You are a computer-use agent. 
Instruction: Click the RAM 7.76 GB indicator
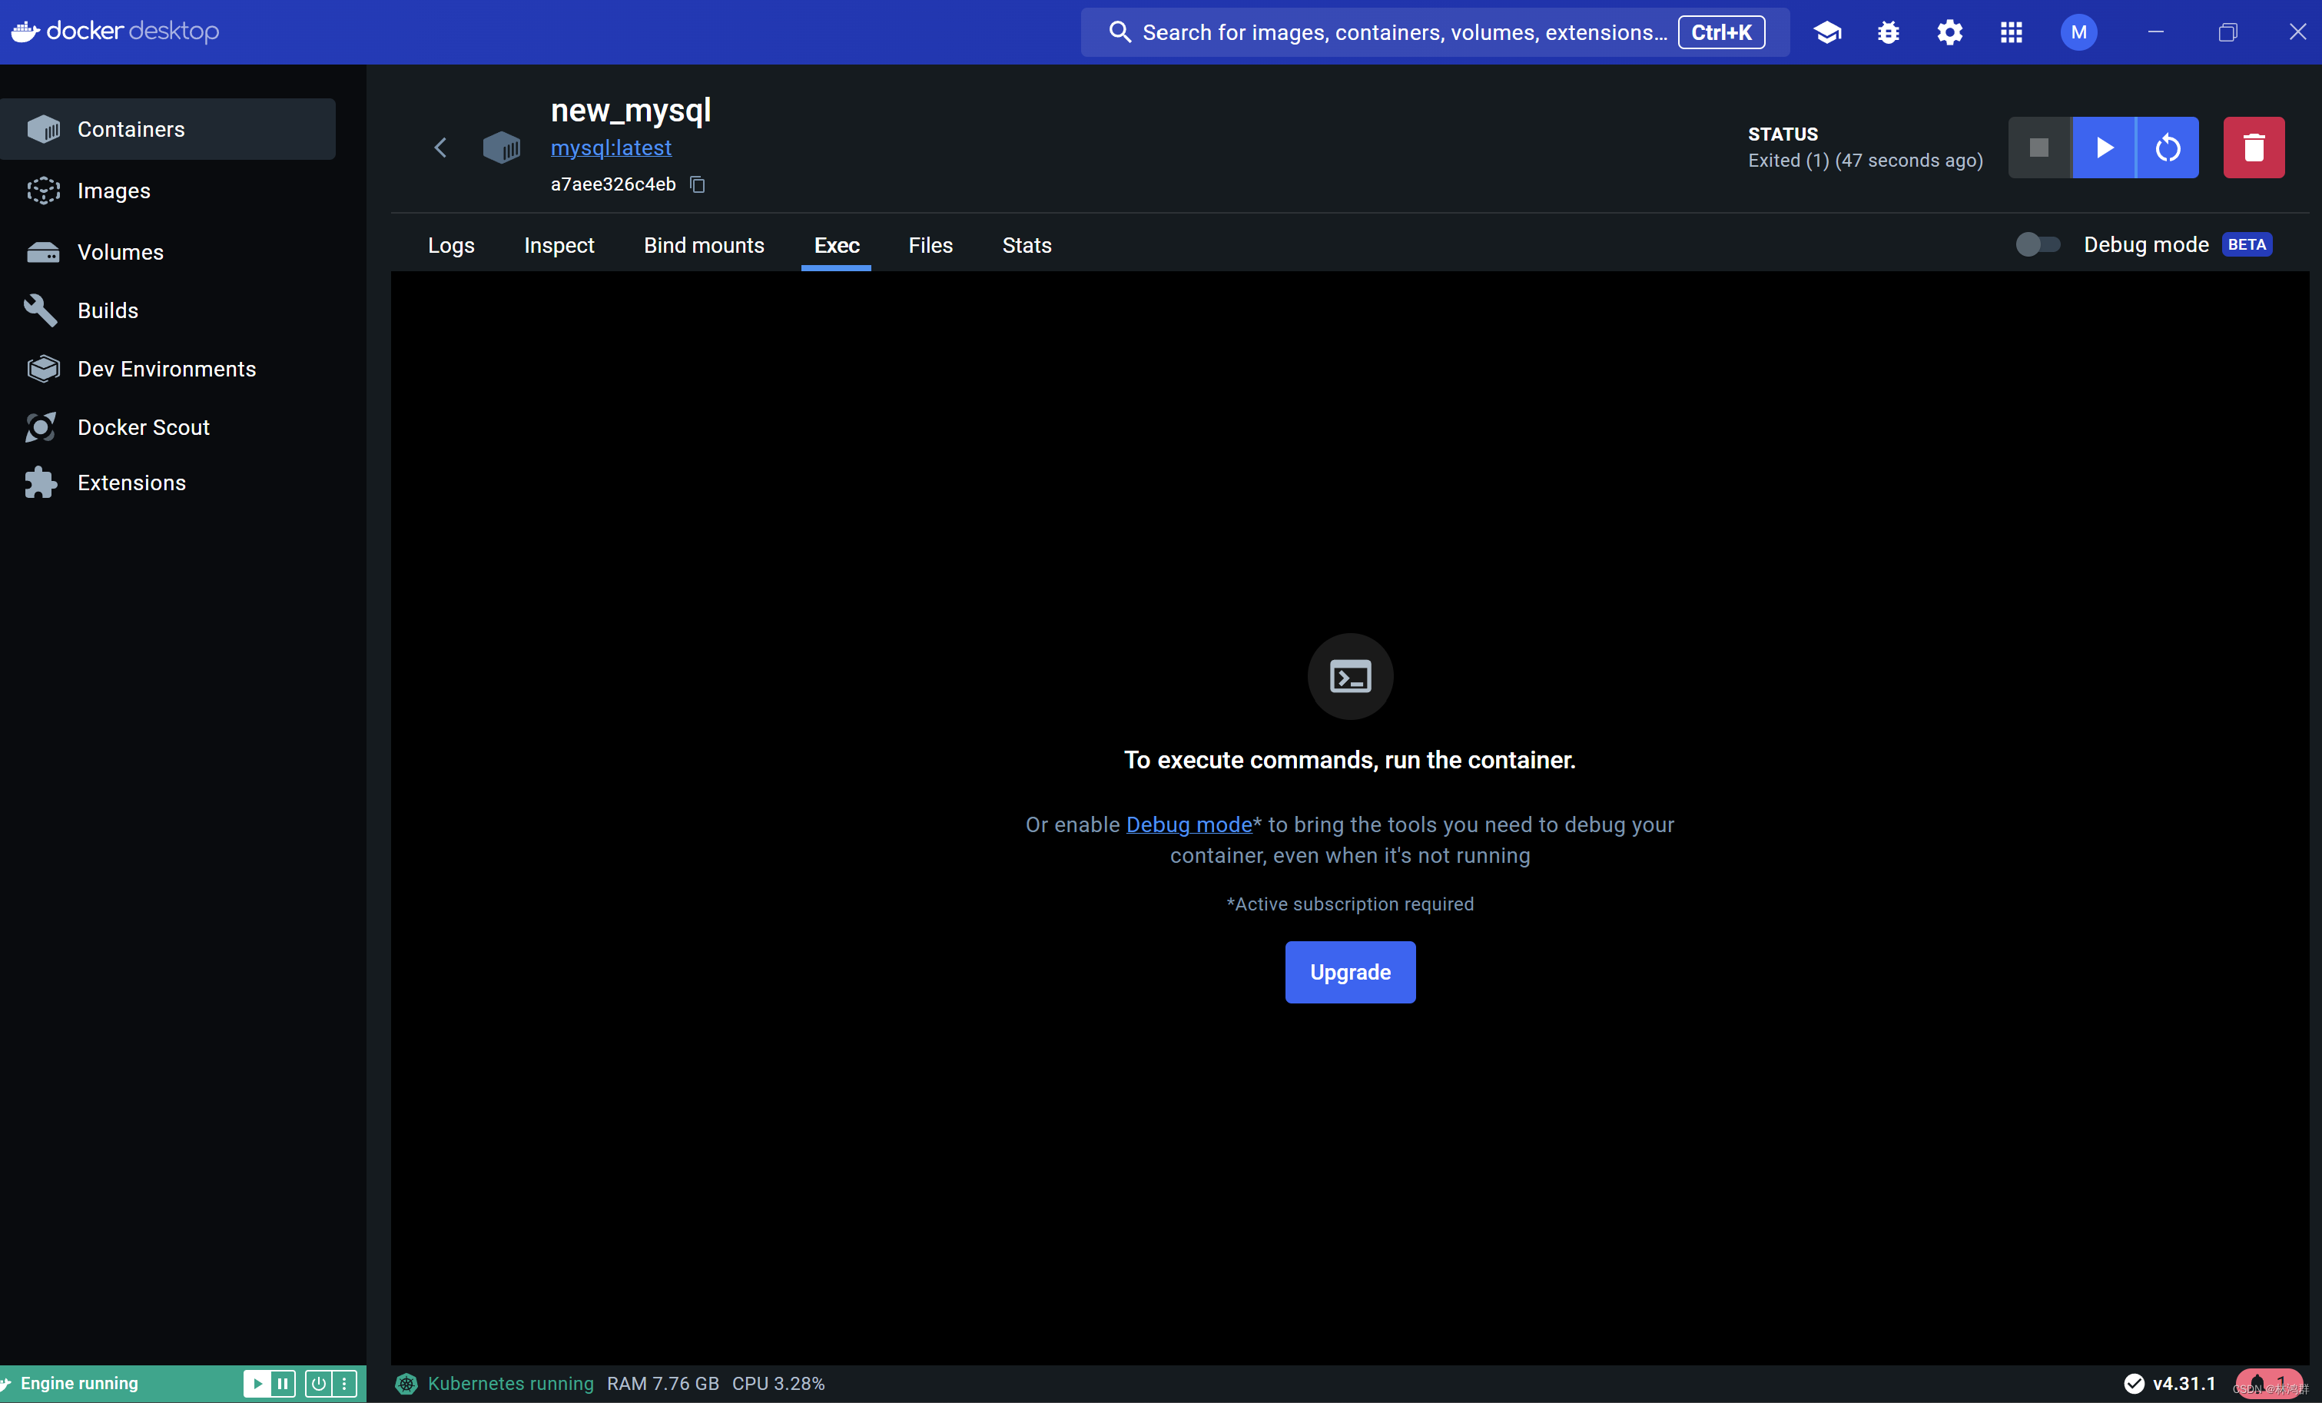[x=662, y=1383]
